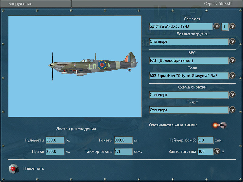Open the Запас топлива percentage dropdown
This screenshot has height=182, width=243.
click(217, 151)
